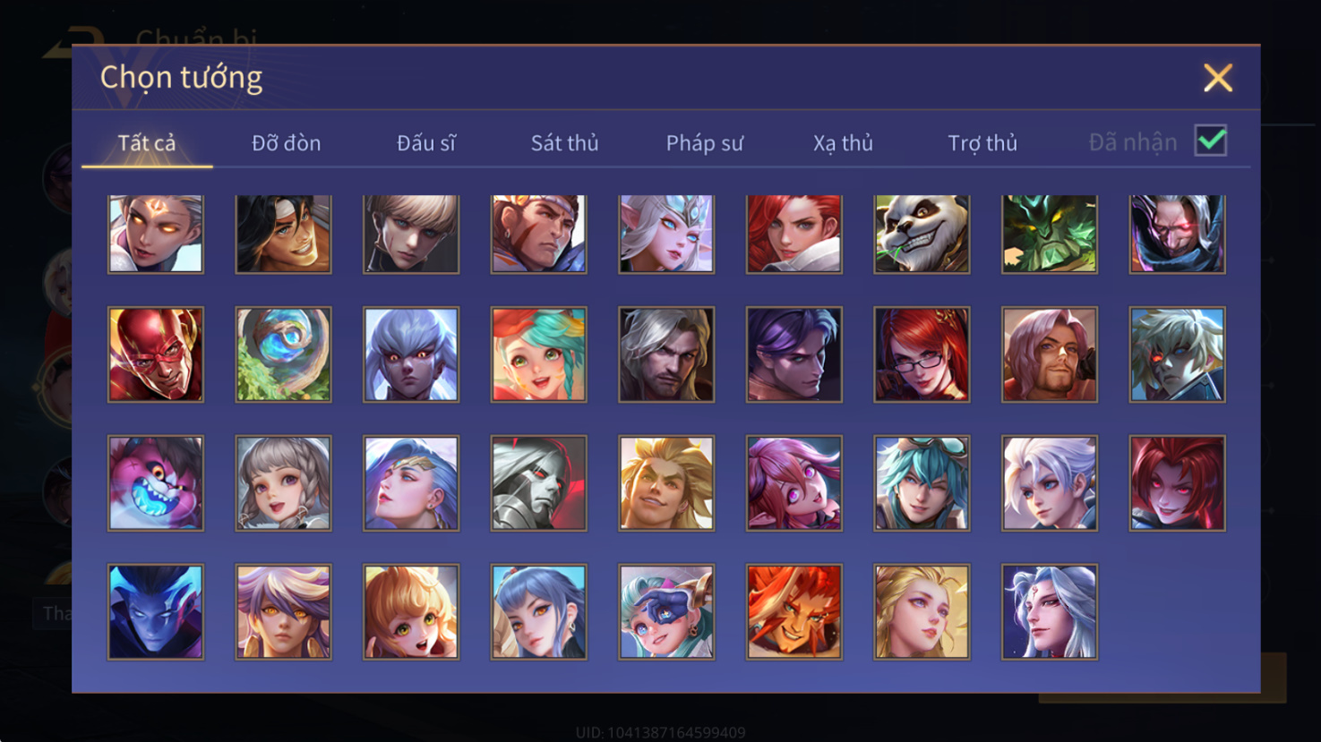Filter heroes by Đấu sĩ tab

pos(426,143)
